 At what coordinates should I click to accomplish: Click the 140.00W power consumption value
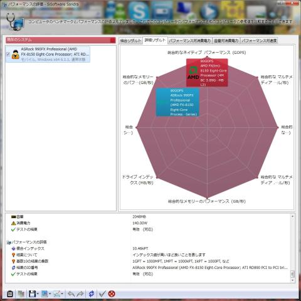tap(140, 223)
